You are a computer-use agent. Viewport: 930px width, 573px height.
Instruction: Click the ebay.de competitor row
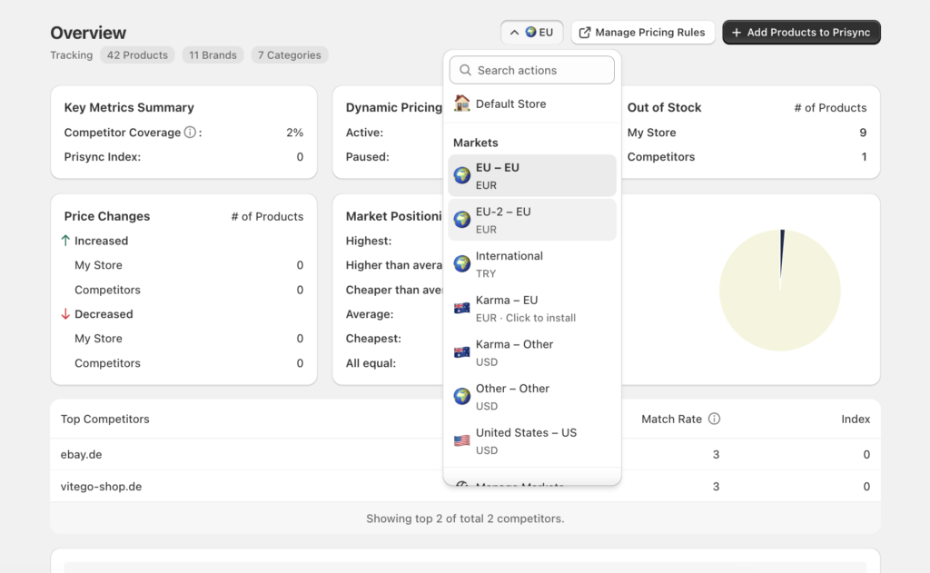click(x=465, y=454)
